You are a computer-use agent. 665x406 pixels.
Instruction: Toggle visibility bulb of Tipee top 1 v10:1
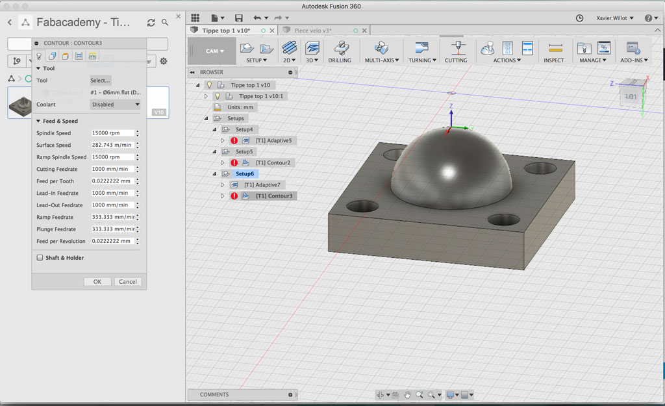218,96
